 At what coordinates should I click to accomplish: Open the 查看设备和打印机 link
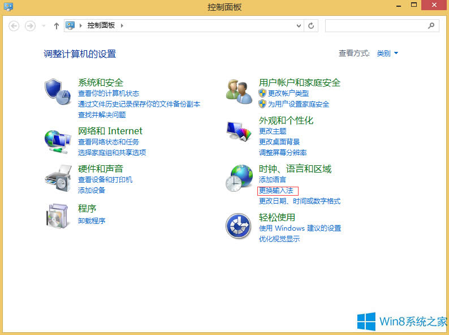pos(105,179)
